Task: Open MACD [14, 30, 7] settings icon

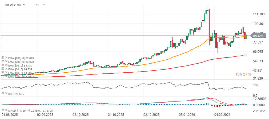Action: (3, 110)
